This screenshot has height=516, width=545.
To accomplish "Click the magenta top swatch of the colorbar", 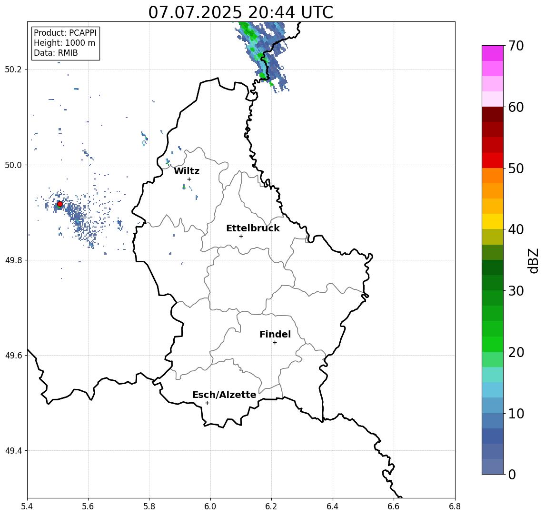I will 493,53.
